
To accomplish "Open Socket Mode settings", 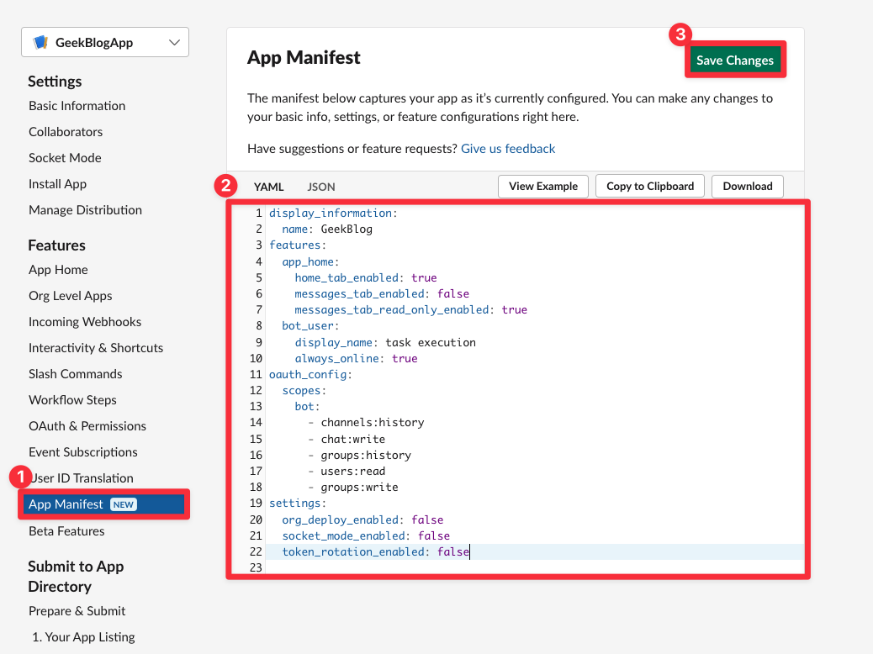I will click(x=65, y=158).
